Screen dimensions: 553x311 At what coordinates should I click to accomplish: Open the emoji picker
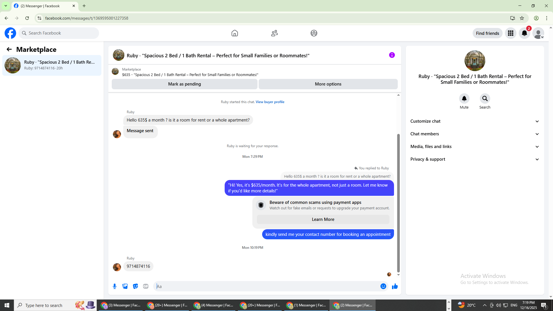383,286
